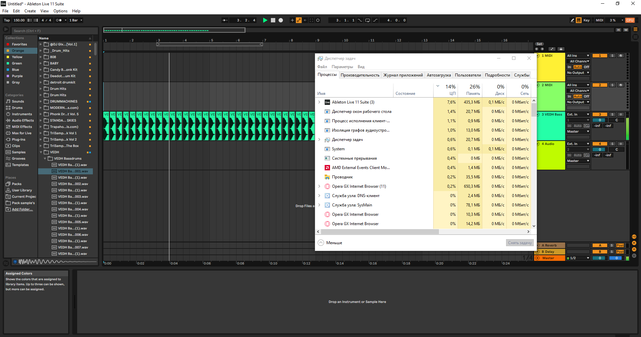Click 'Меньше' fewer details in Task Manager
The image size is (641, 337).
click(330, 243)
